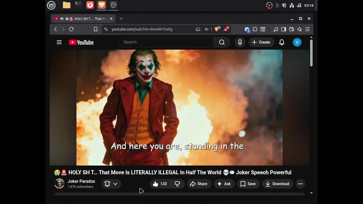Open the YouTube guide hamburger menu
Viewport: 363px width, 204px height.
point(59,42)
